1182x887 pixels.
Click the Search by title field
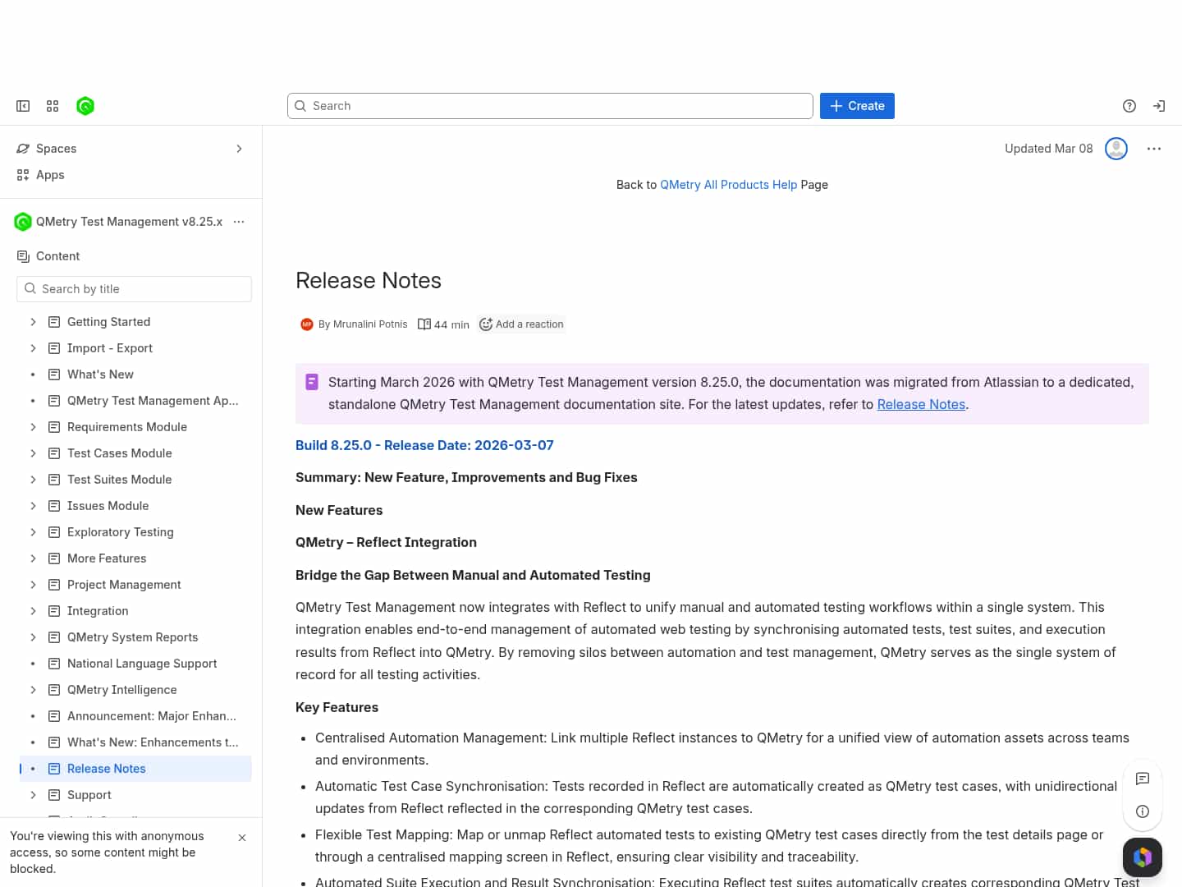pos(135,289)
